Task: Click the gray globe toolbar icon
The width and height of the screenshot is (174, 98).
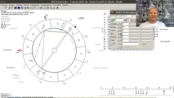Action: tap(9, 8)
